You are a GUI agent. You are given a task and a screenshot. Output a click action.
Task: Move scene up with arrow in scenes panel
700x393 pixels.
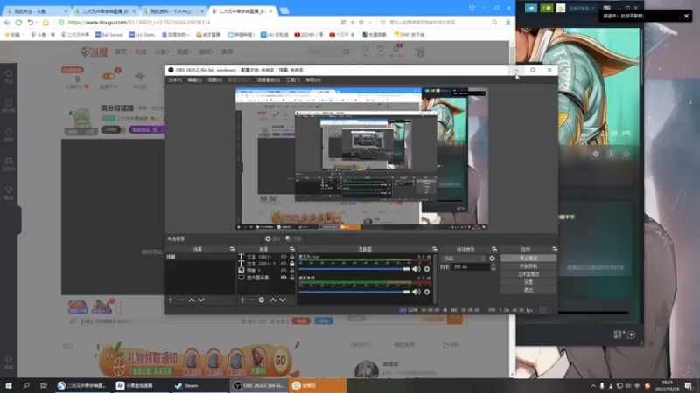pyautogui.click(x=192, y=300)
